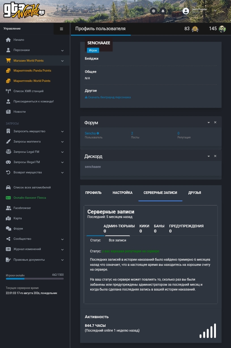Click the staff icon for Присоединиться к команде
This screenshot has height=348, width=231.
point(8,101)
